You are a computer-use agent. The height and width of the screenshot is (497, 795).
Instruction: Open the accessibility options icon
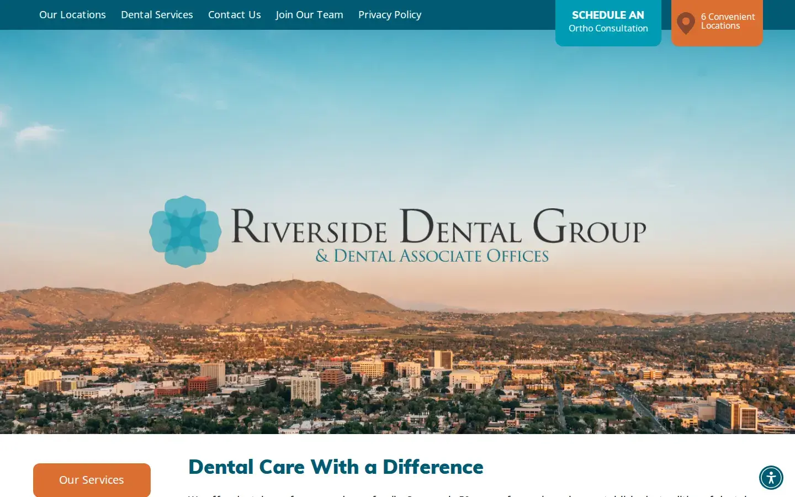pos(771,478)
